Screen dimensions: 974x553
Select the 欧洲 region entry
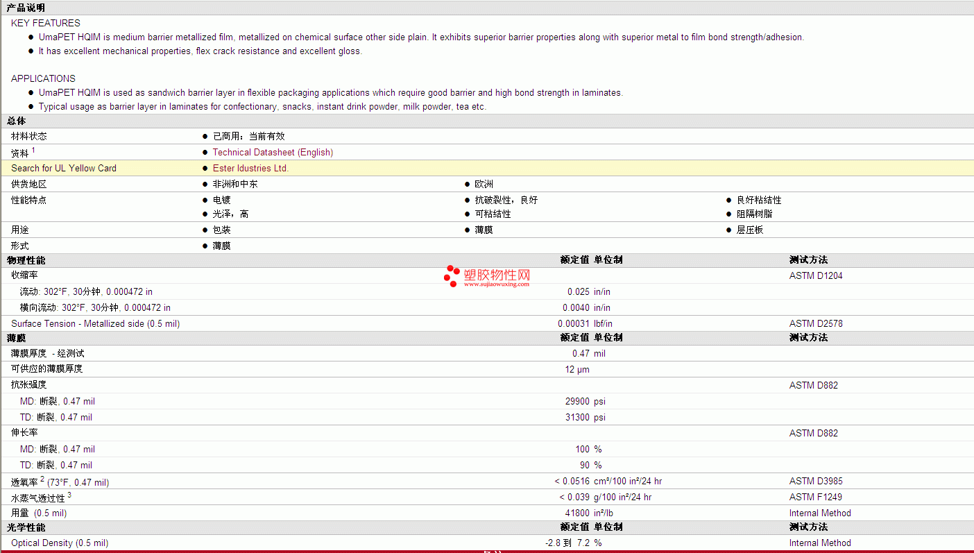point(484,185)
